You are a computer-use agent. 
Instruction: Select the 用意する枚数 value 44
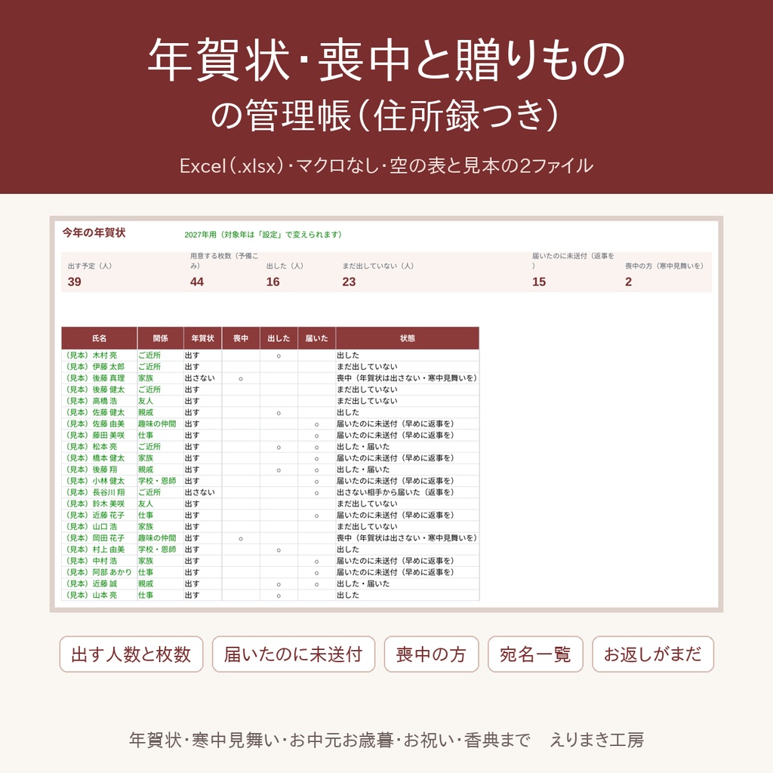[x=197, y=282]
